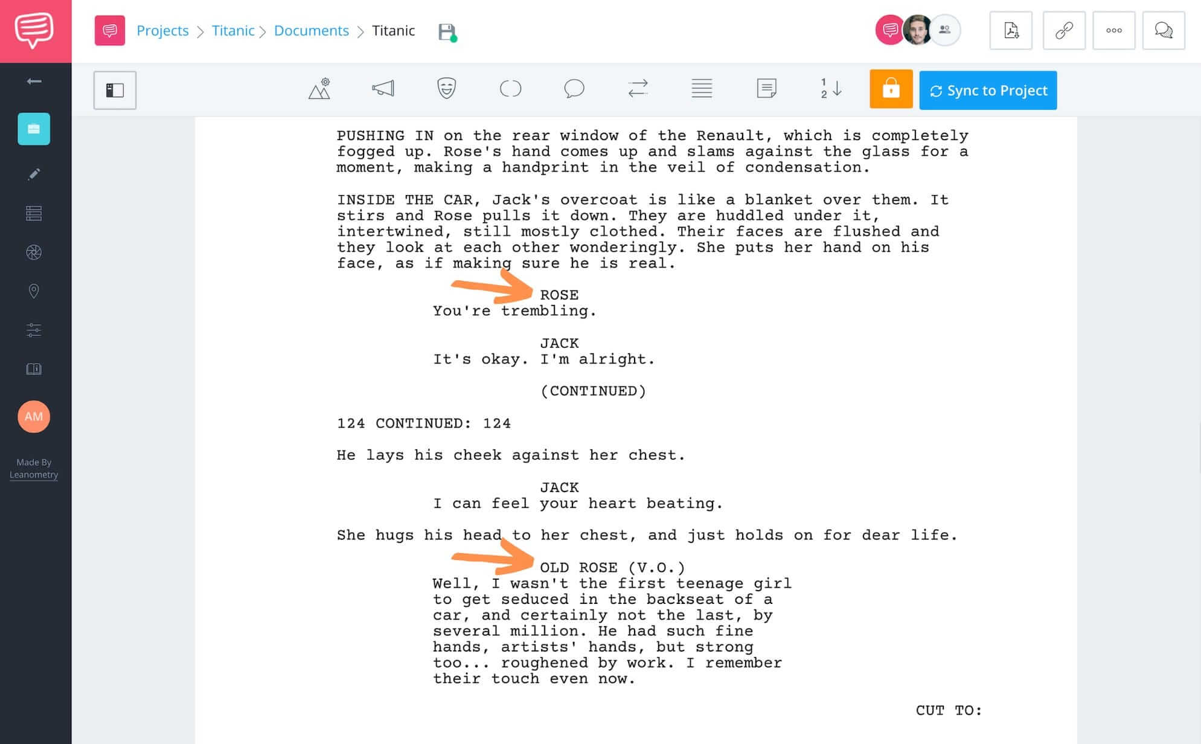This screenshot has height=744, width=1201.
Task: Toggle the lock icon to unlock document
Action: (x=891, y=89)
